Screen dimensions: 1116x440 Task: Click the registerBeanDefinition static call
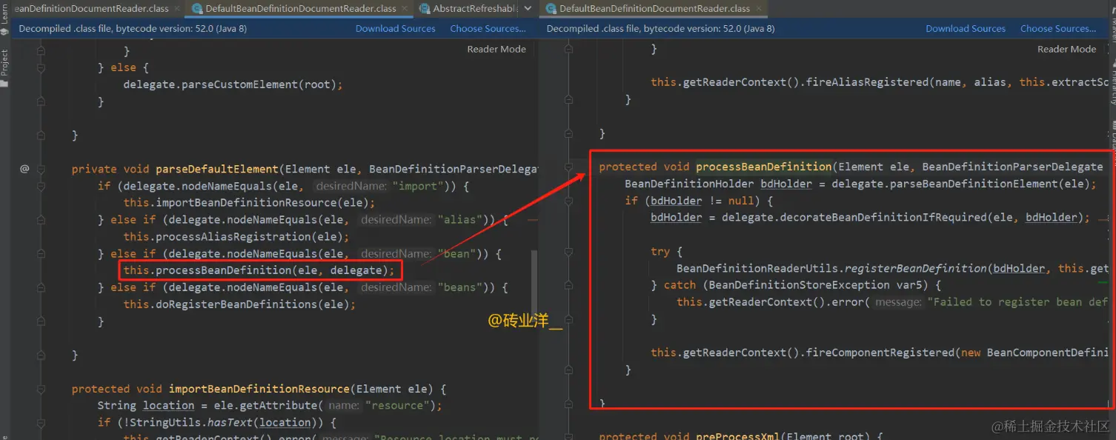coord(915,268)
